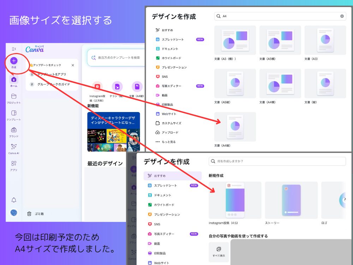Screen dimensions: 353x265
Task: Open Canva AI in sidebar
Action: click(x=14, y=149)
